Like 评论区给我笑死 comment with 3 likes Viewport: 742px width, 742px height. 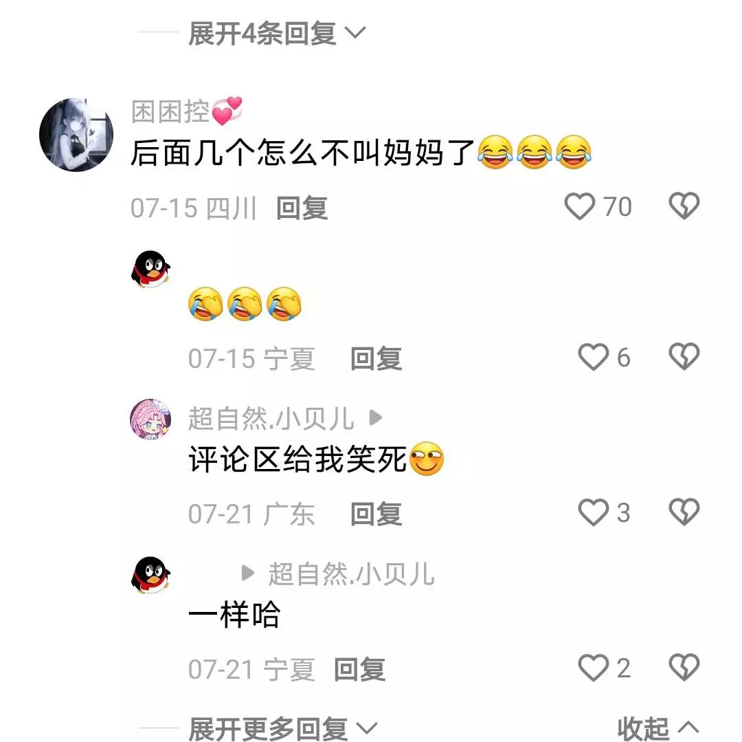pyautogui.click(x=593, y=512)
